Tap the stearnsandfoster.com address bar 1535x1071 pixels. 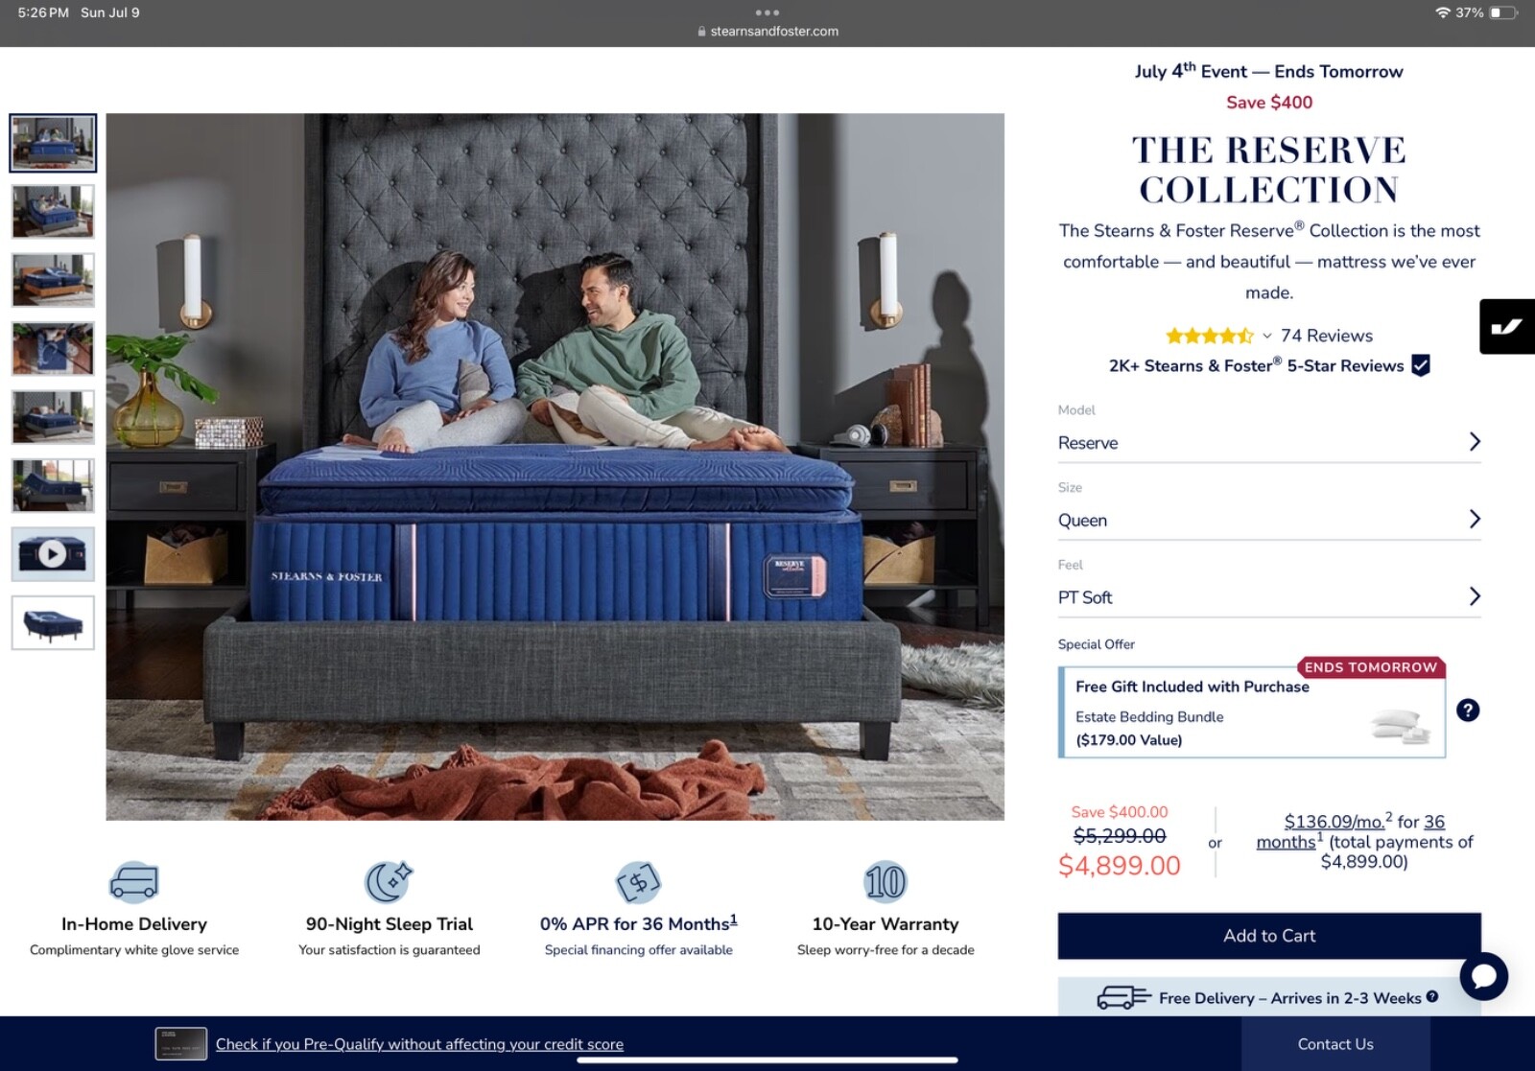tap(767, 31)
